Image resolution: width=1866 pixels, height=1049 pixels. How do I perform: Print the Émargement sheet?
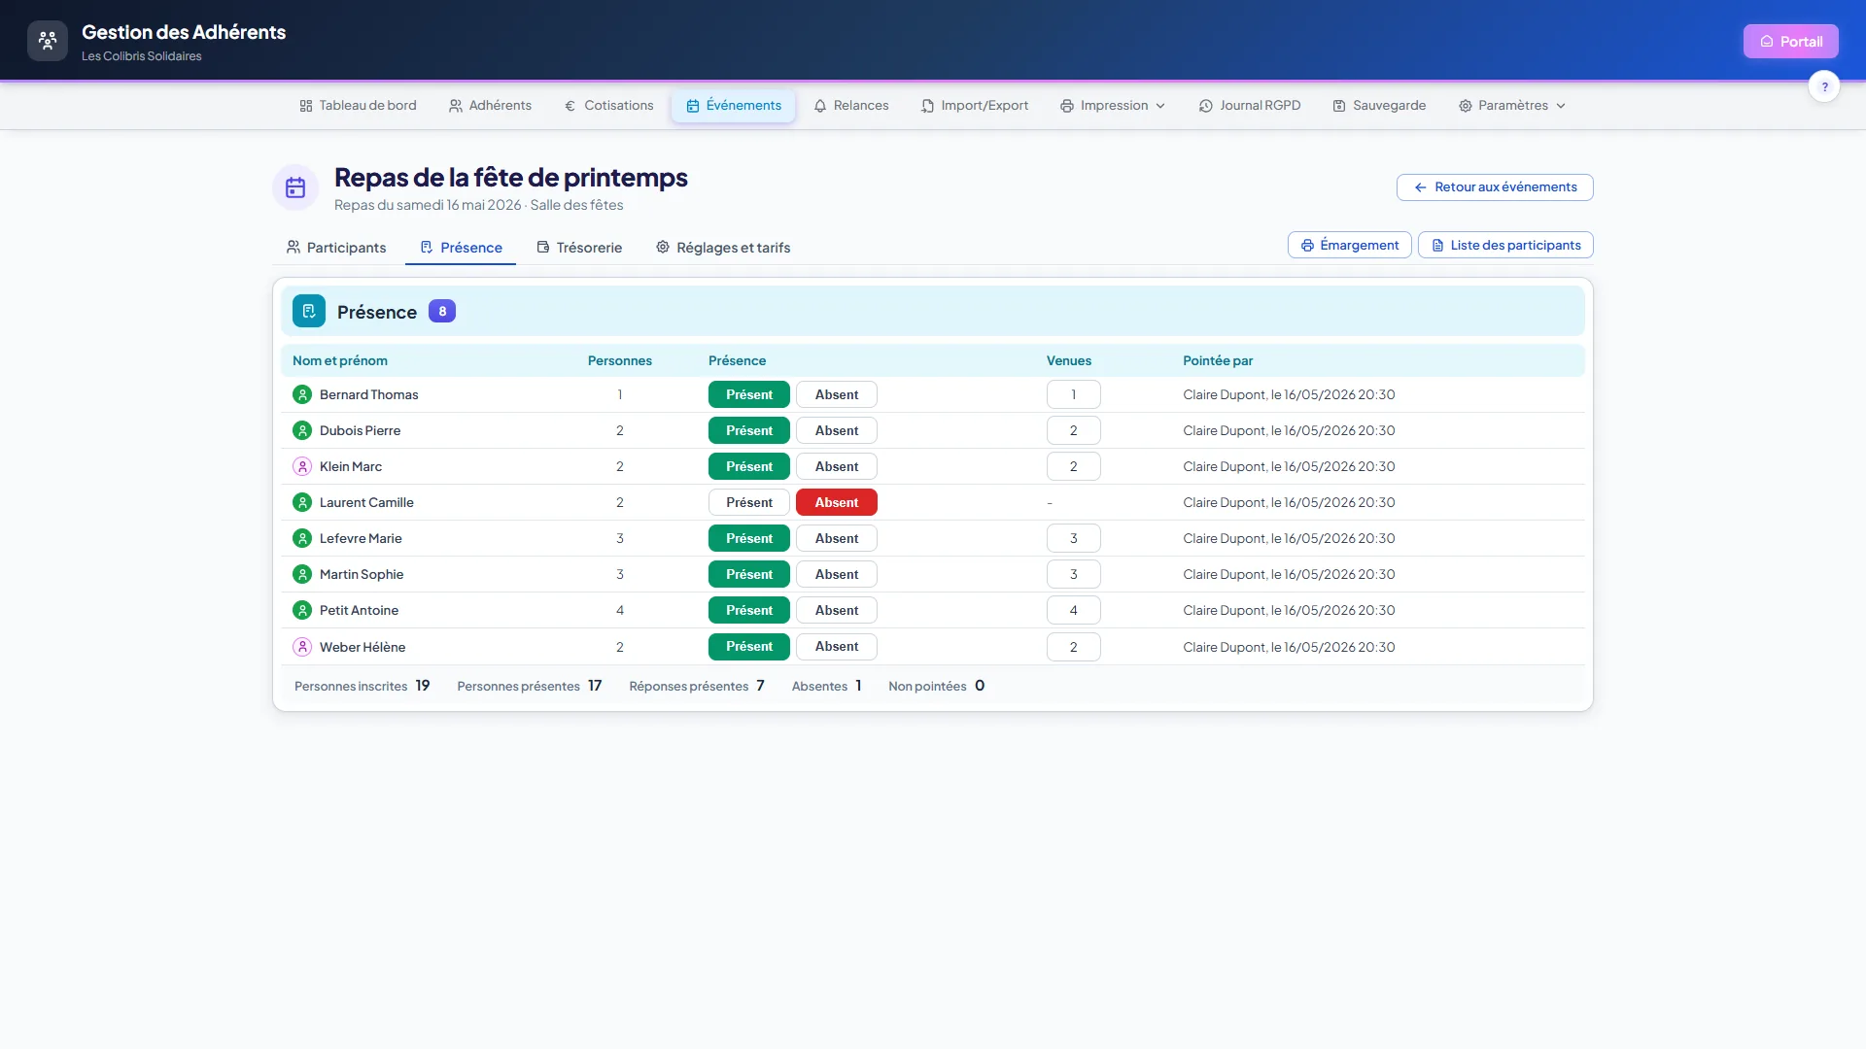coord(1350,245)
